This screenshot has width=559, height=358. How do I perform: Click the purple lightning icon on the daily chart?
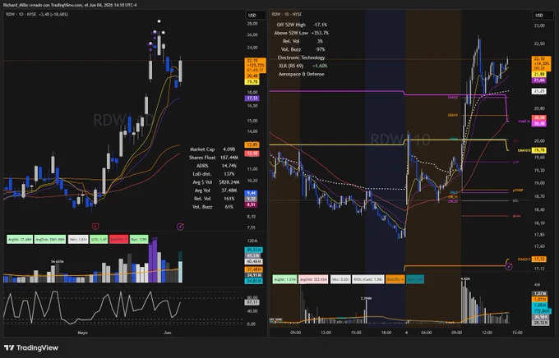pyautogui.click(x=180, y=226)
